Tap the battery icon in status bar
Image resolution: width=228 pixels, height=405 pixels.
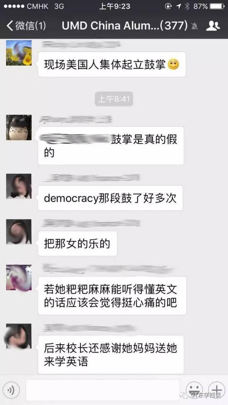point(217,7)
